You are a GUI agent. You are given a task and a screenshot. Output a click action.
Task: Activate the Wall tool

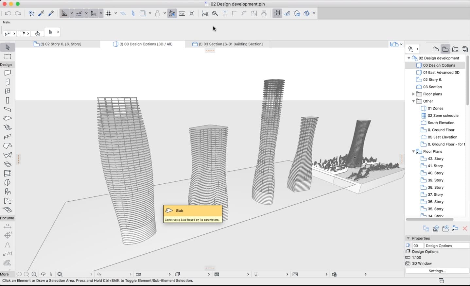8,73
